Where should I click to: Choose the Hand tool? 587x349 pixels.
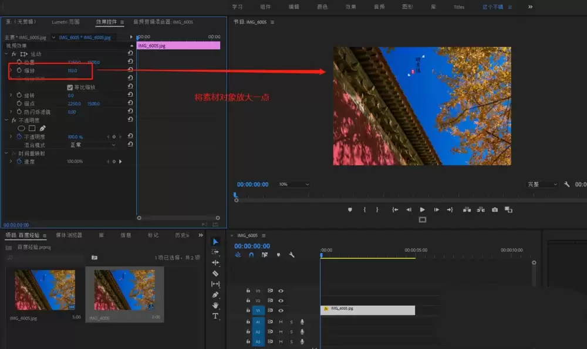215,305
